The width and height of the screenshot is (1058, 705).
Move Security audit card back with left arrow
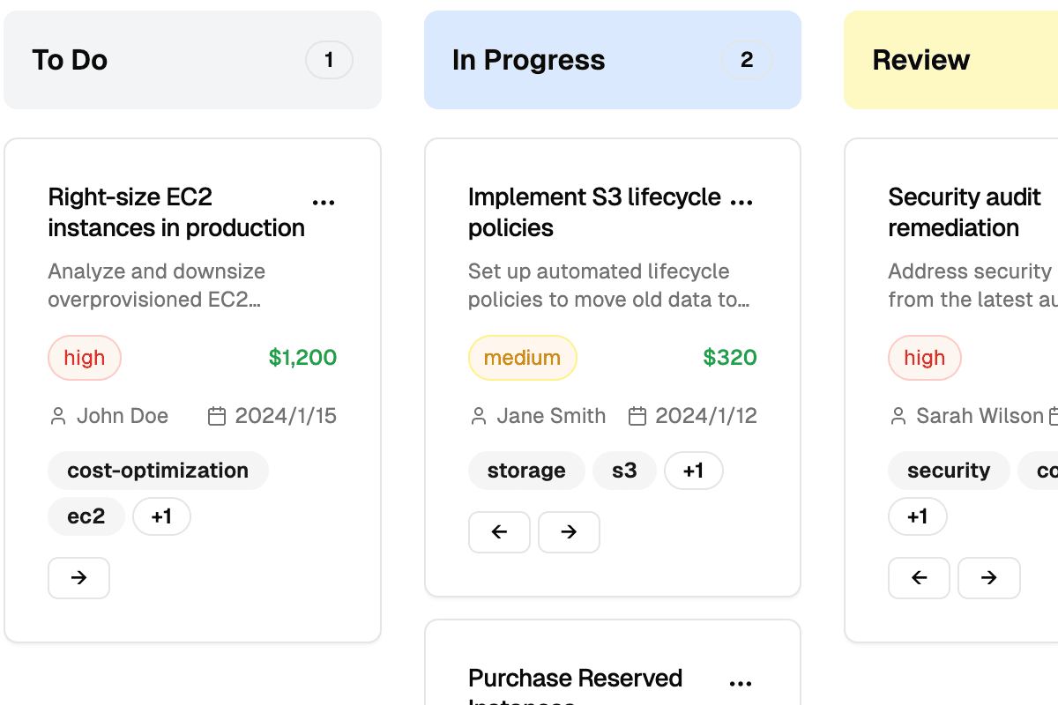click(919, 578)
